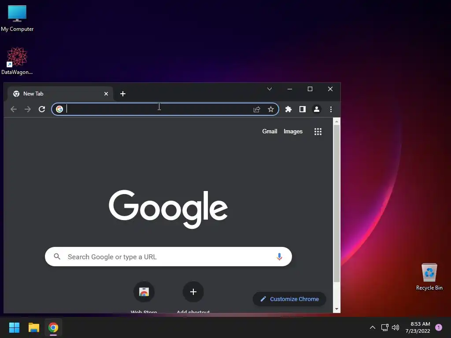The image size is (451, 338).
Task: Click the magnifier icon in Google search box
Action: (x=57, y=257)
